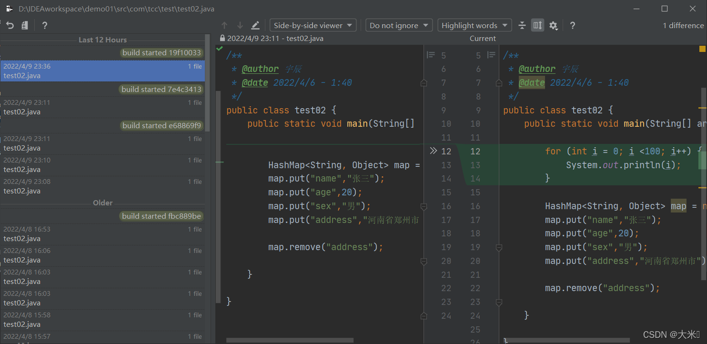The height and width of the screenshot is (344, 707).
Task: Click the yellow warning indicator in the right editor
Action: (702, 49)
